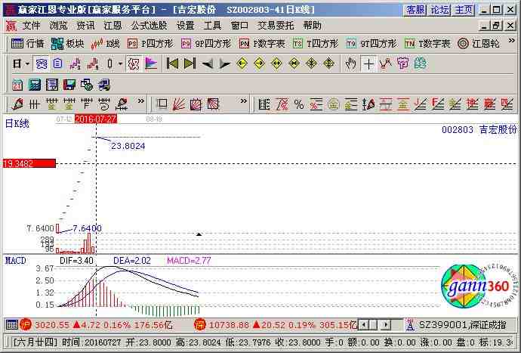This screenshot has width=521, height=353.
Task: Select the zigzag line drawing tool
Action: click(385, 63)
